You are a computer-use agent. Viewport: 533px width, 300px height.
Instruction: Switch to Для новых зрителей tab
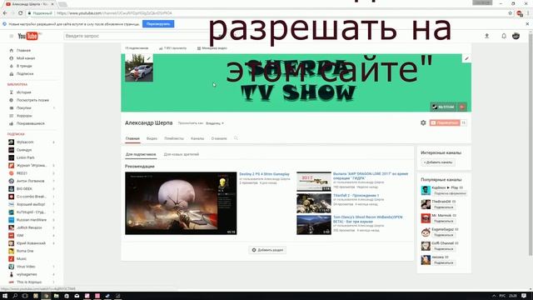(182, 154)
